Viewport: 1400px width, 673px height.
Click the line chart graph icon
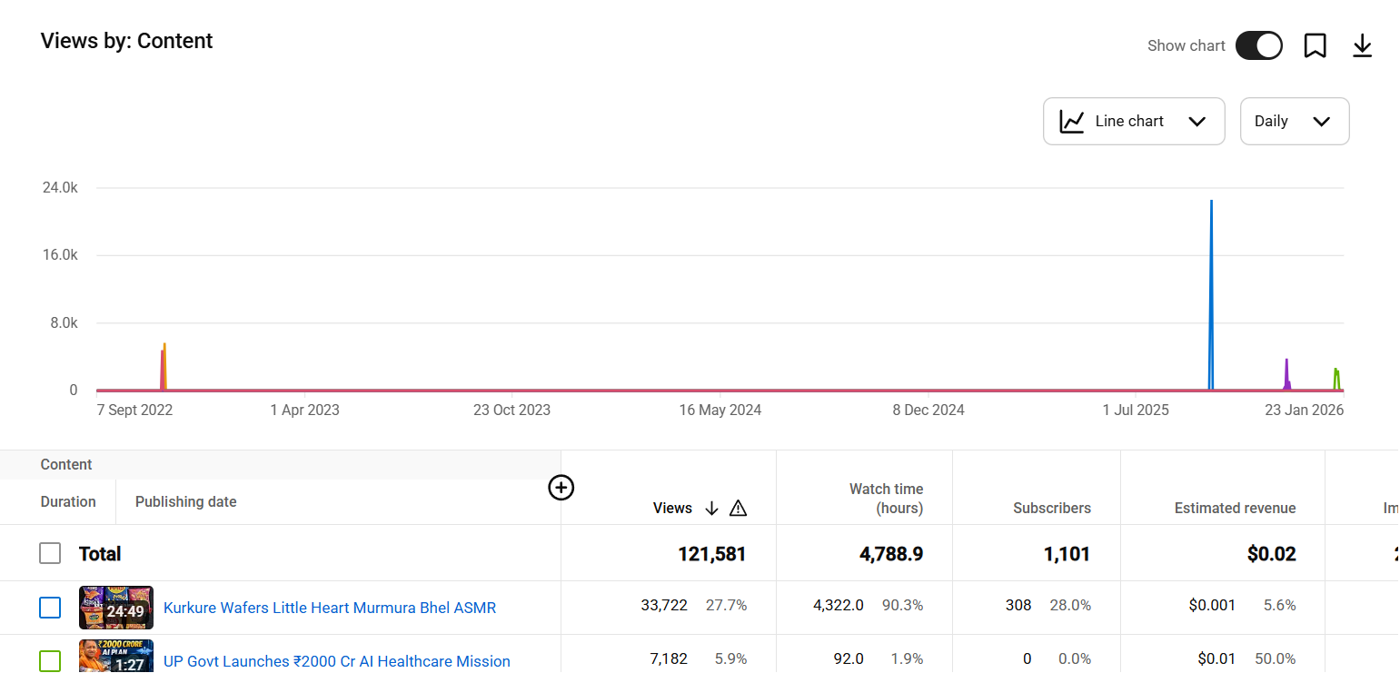(x=1072, y=121)
